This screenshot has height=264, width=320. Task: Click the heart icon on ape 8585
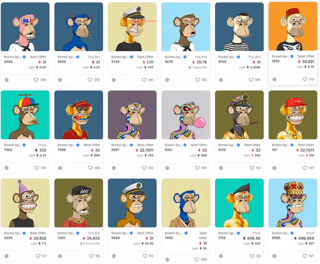coord(305,256)
